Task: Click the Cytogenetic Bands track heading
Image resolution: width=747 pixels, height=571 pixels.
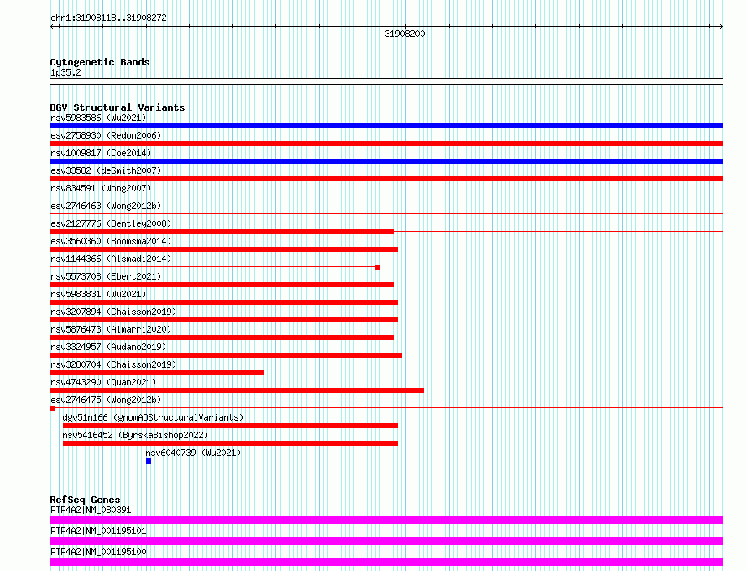Action: coord(100,62)
